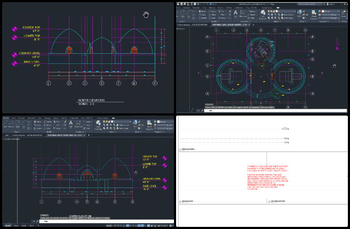Open the layer dropdown in the floor plan window
Image resolution: width=350 pixels, height=229 pixels.
point(295,11)
